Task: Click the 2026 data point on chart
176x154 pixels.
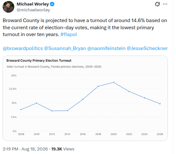Action: (160, 104)
